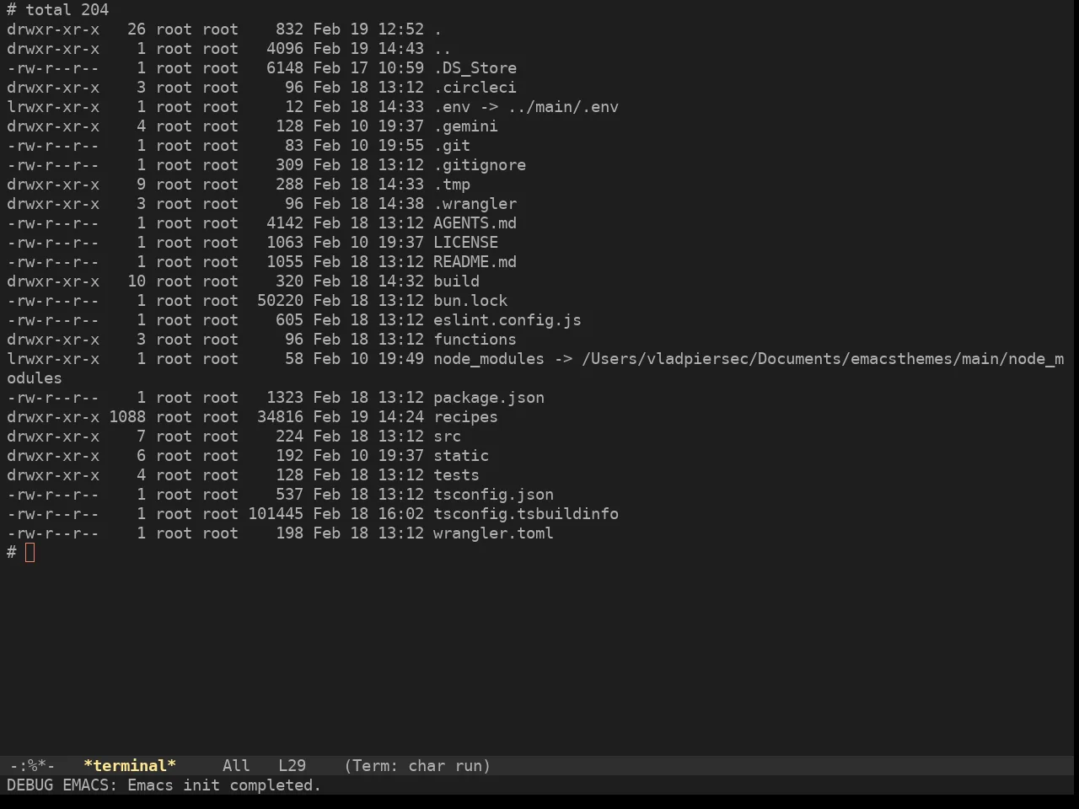Click the .circleci directory name
1079x809 pixels.
click(475, 88)
